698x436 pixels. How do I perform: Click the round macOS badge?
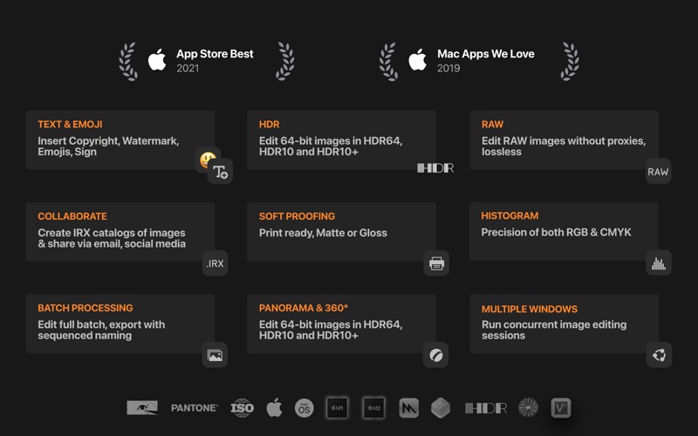[x=304, y=407]
